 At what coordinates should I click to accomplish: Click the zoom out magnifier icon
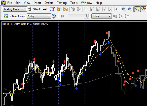coord(130,9)
